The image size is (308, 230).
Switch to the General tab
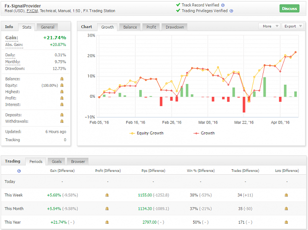click(x=47, y=27)
